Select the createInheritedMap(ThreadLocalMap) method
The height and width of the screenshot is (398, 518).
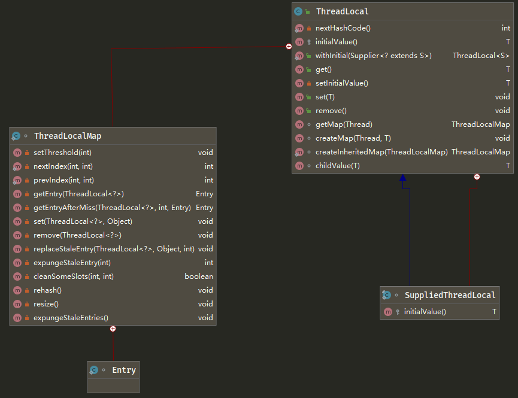point(381,152)
